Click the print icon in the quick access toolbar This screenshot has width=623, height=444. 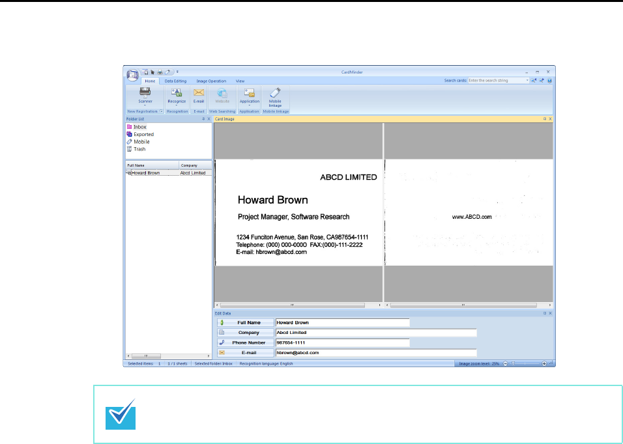coord(160,72)
